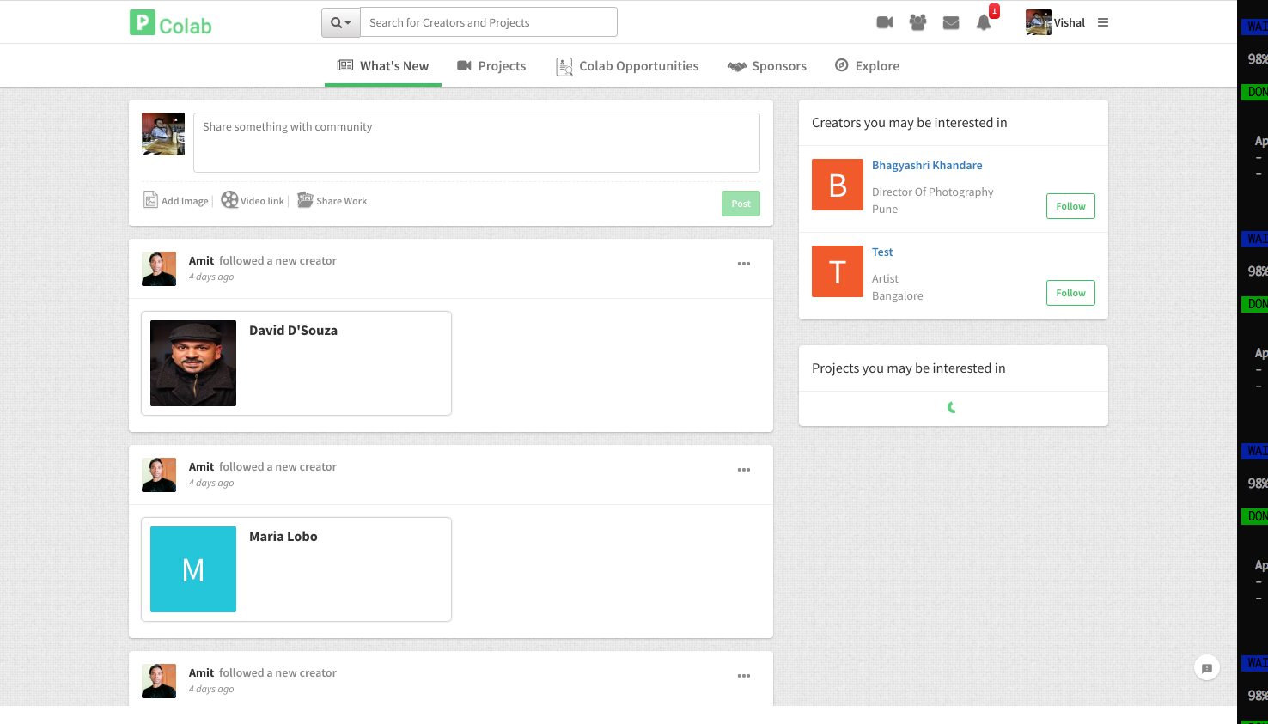This screenshot has width=1268, height=724.
Task: Click Amit's name on the David D'Souza post
Action: (201, 260)
